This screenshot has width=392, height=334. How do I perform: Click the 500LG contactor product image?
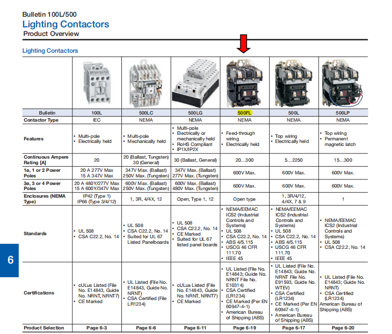point(196,83)
